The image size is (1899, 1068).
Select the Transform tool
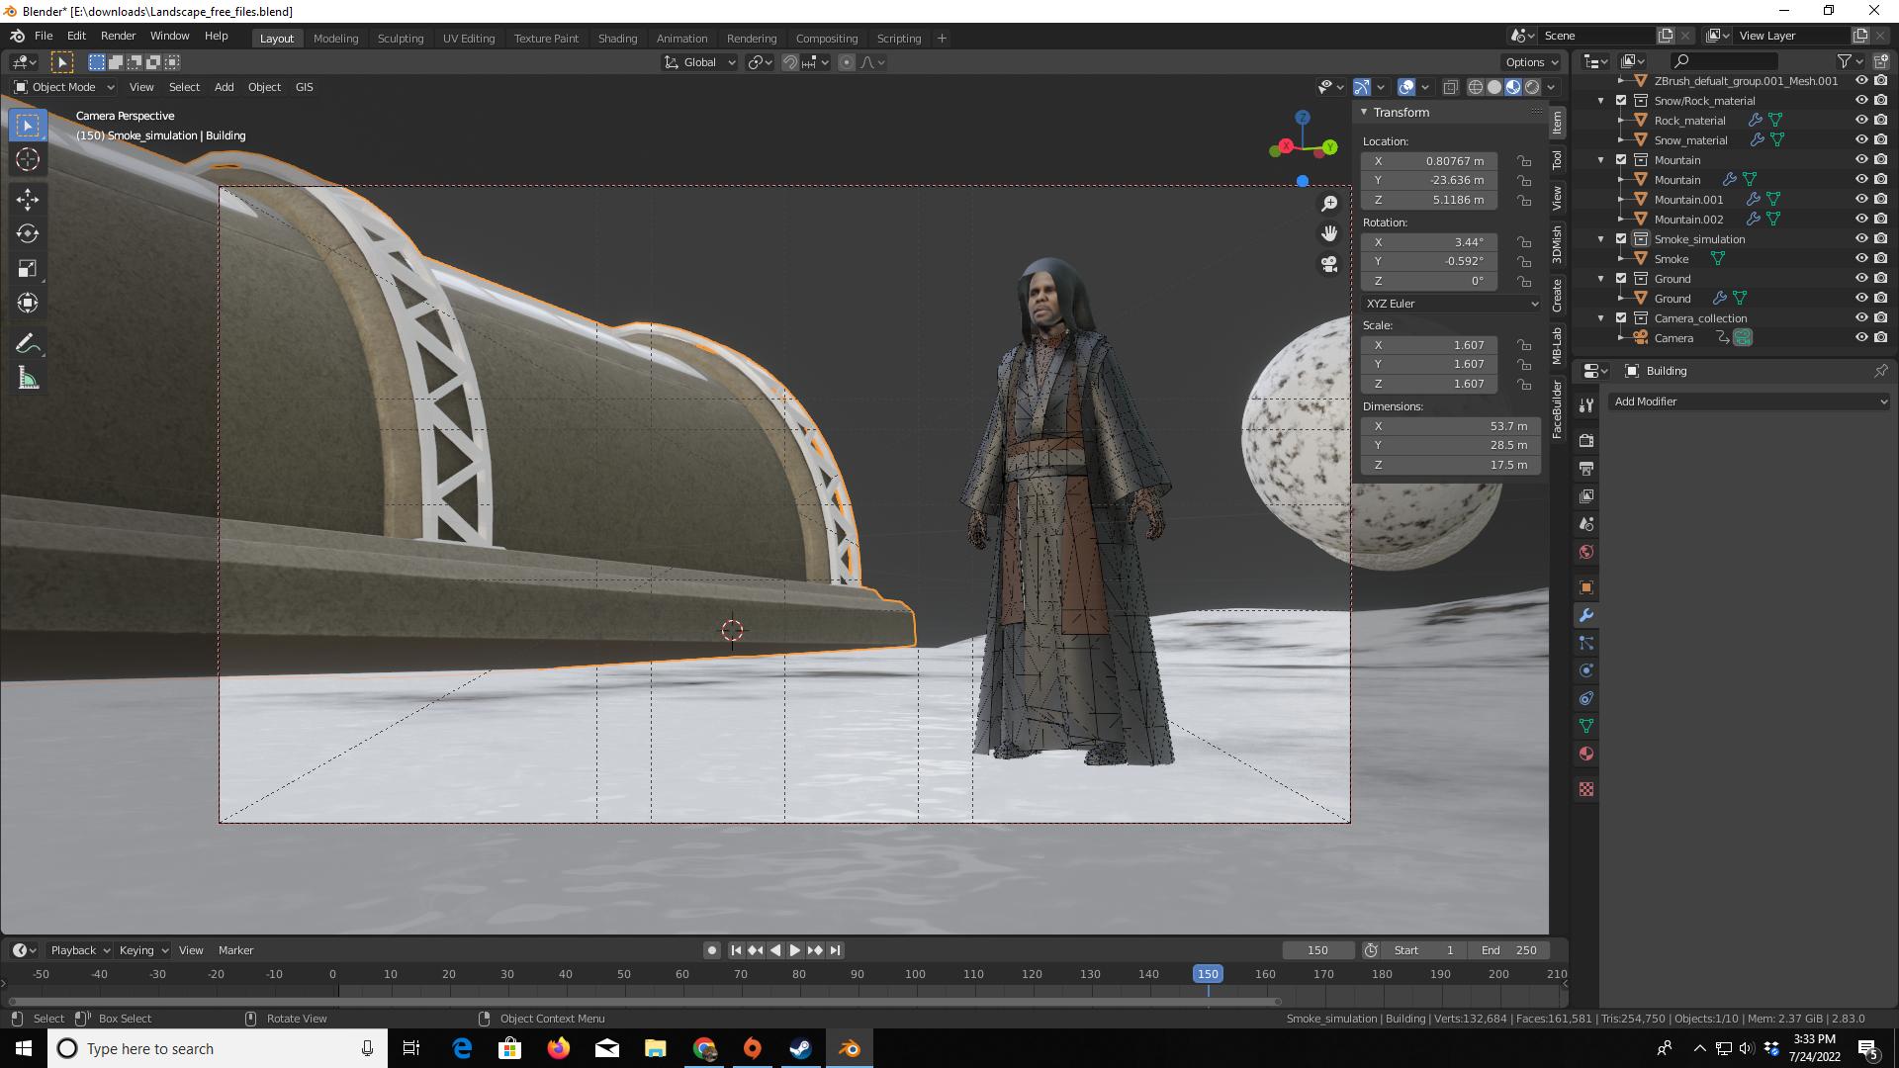(28, 303)
